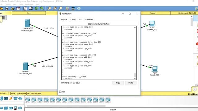The height and width of the screenshot is (111, 198).
Task: Click the Undo green arrow icon
Action: 37,9
